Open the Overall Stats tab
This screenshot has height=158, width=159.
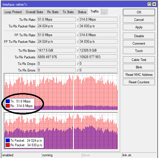[34, 12]
